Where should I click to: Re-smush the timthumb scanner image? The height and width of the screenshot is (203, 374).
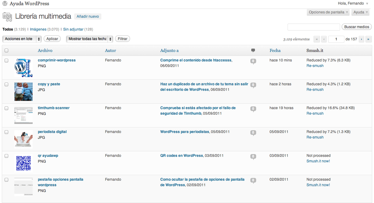315,113
